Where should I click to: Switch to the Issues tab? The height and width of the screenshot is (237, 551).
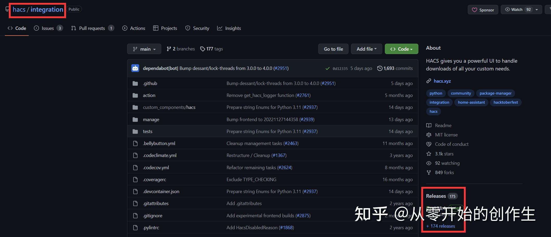click(x=48, y=28)
